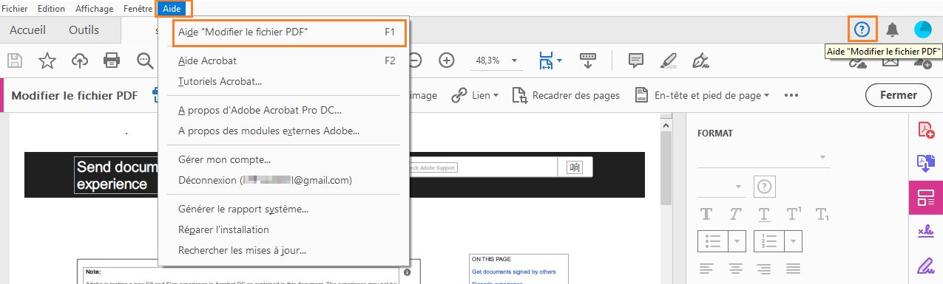This screenshot has width=943, height=284.
Task: Click the more options ellipsis icon
Action: click(x=791, y=95)
